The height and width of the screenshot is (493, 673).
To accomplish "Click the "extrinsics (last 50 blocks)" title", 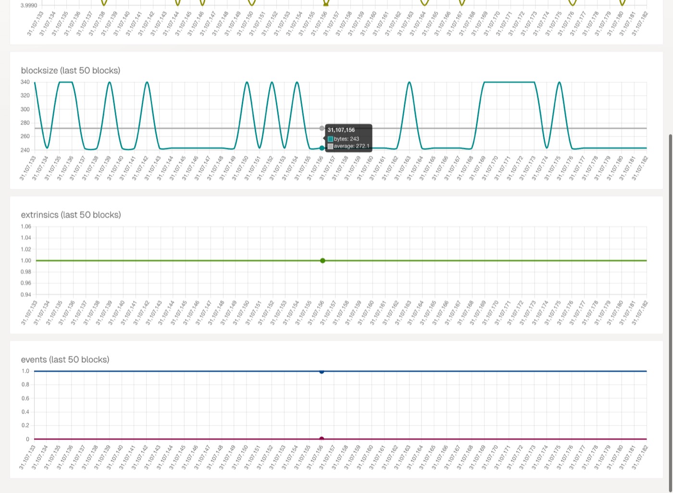I will pyautogui.click(x=71, y=215).
